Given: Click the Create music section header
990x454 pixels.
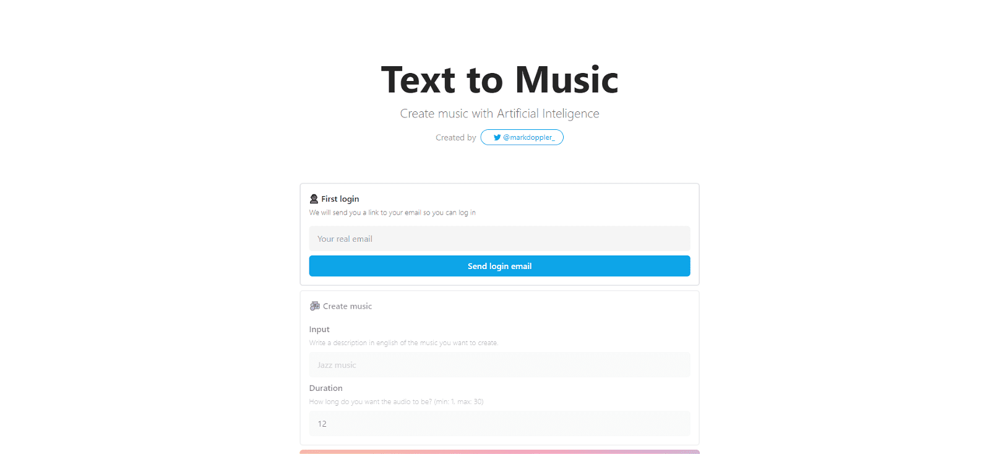Looking at the screenshot, I should (346, 306).
